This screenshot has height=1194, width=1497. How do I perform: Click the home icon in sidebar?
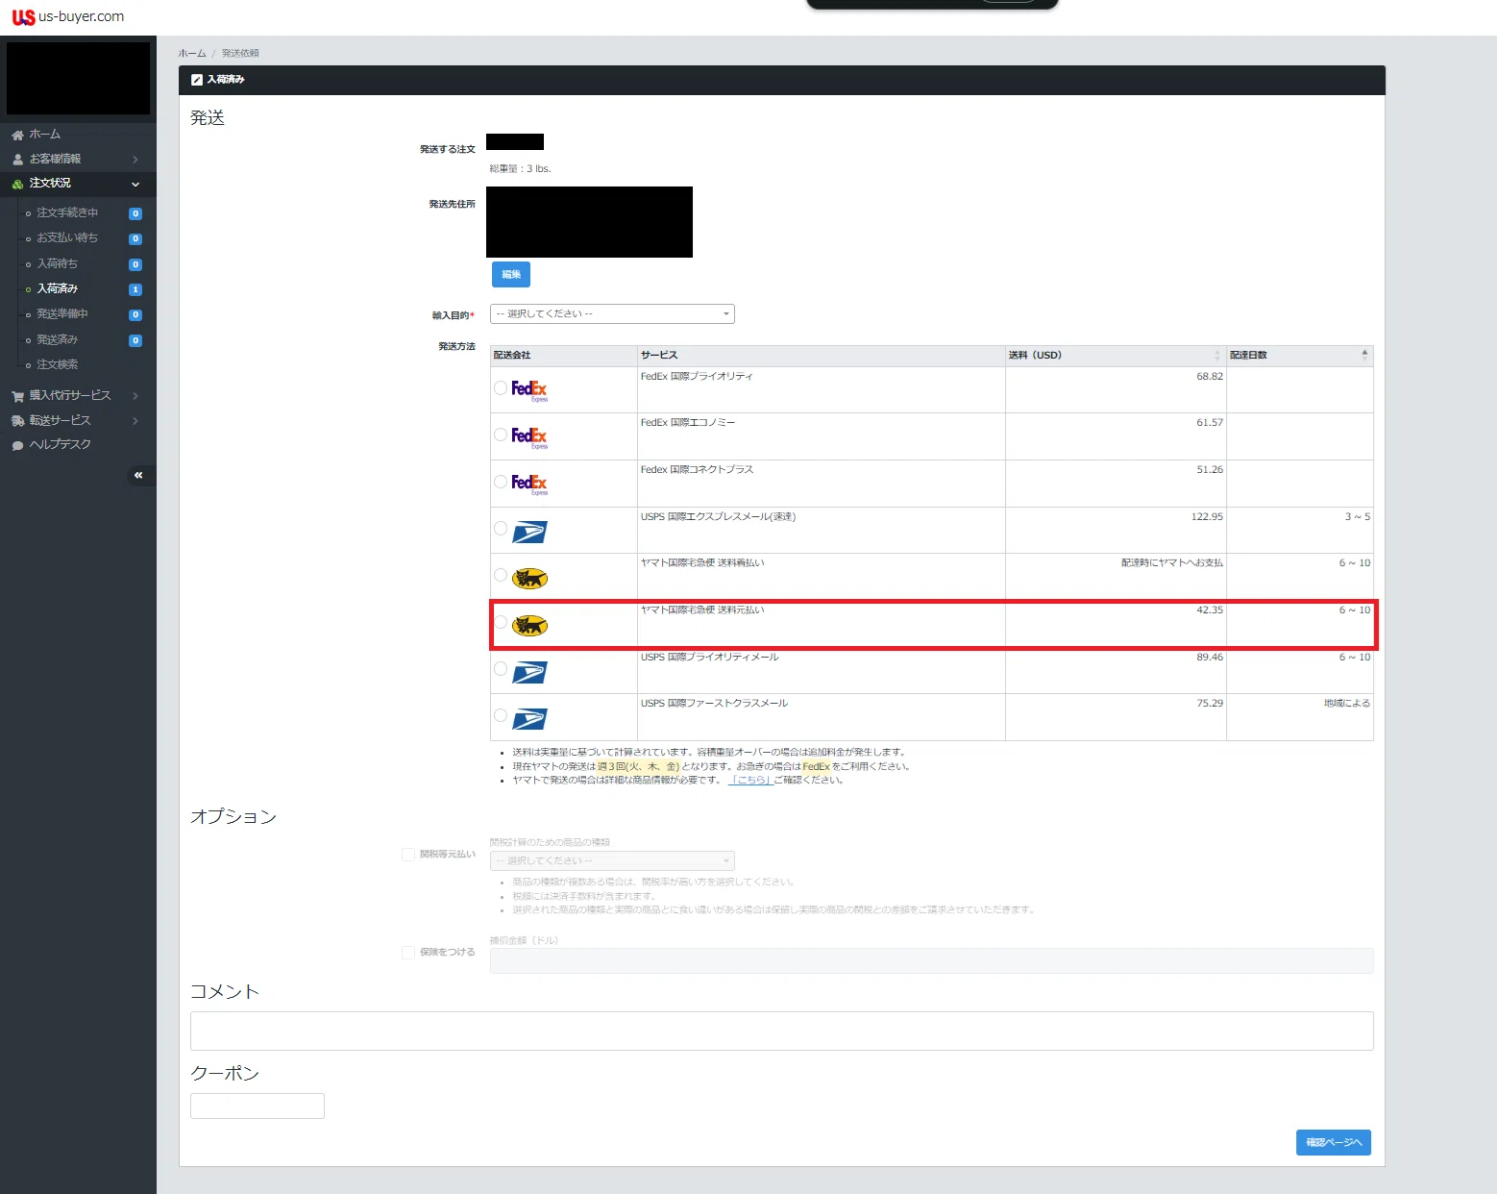[x=17, y=135]
